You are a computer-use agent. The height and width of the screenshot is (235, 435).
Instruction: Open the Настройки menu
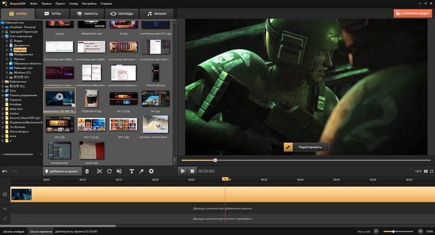pos(89,4)
